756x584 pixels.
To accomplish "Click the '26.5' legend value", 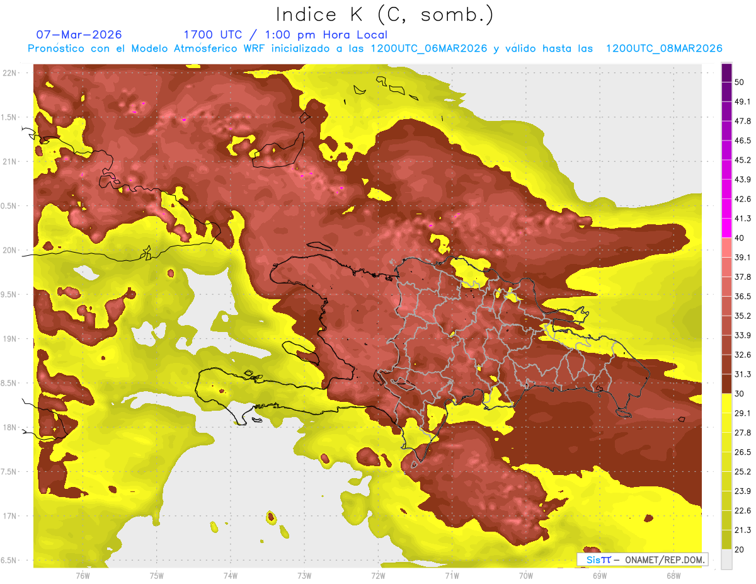I will click(743, 452).
